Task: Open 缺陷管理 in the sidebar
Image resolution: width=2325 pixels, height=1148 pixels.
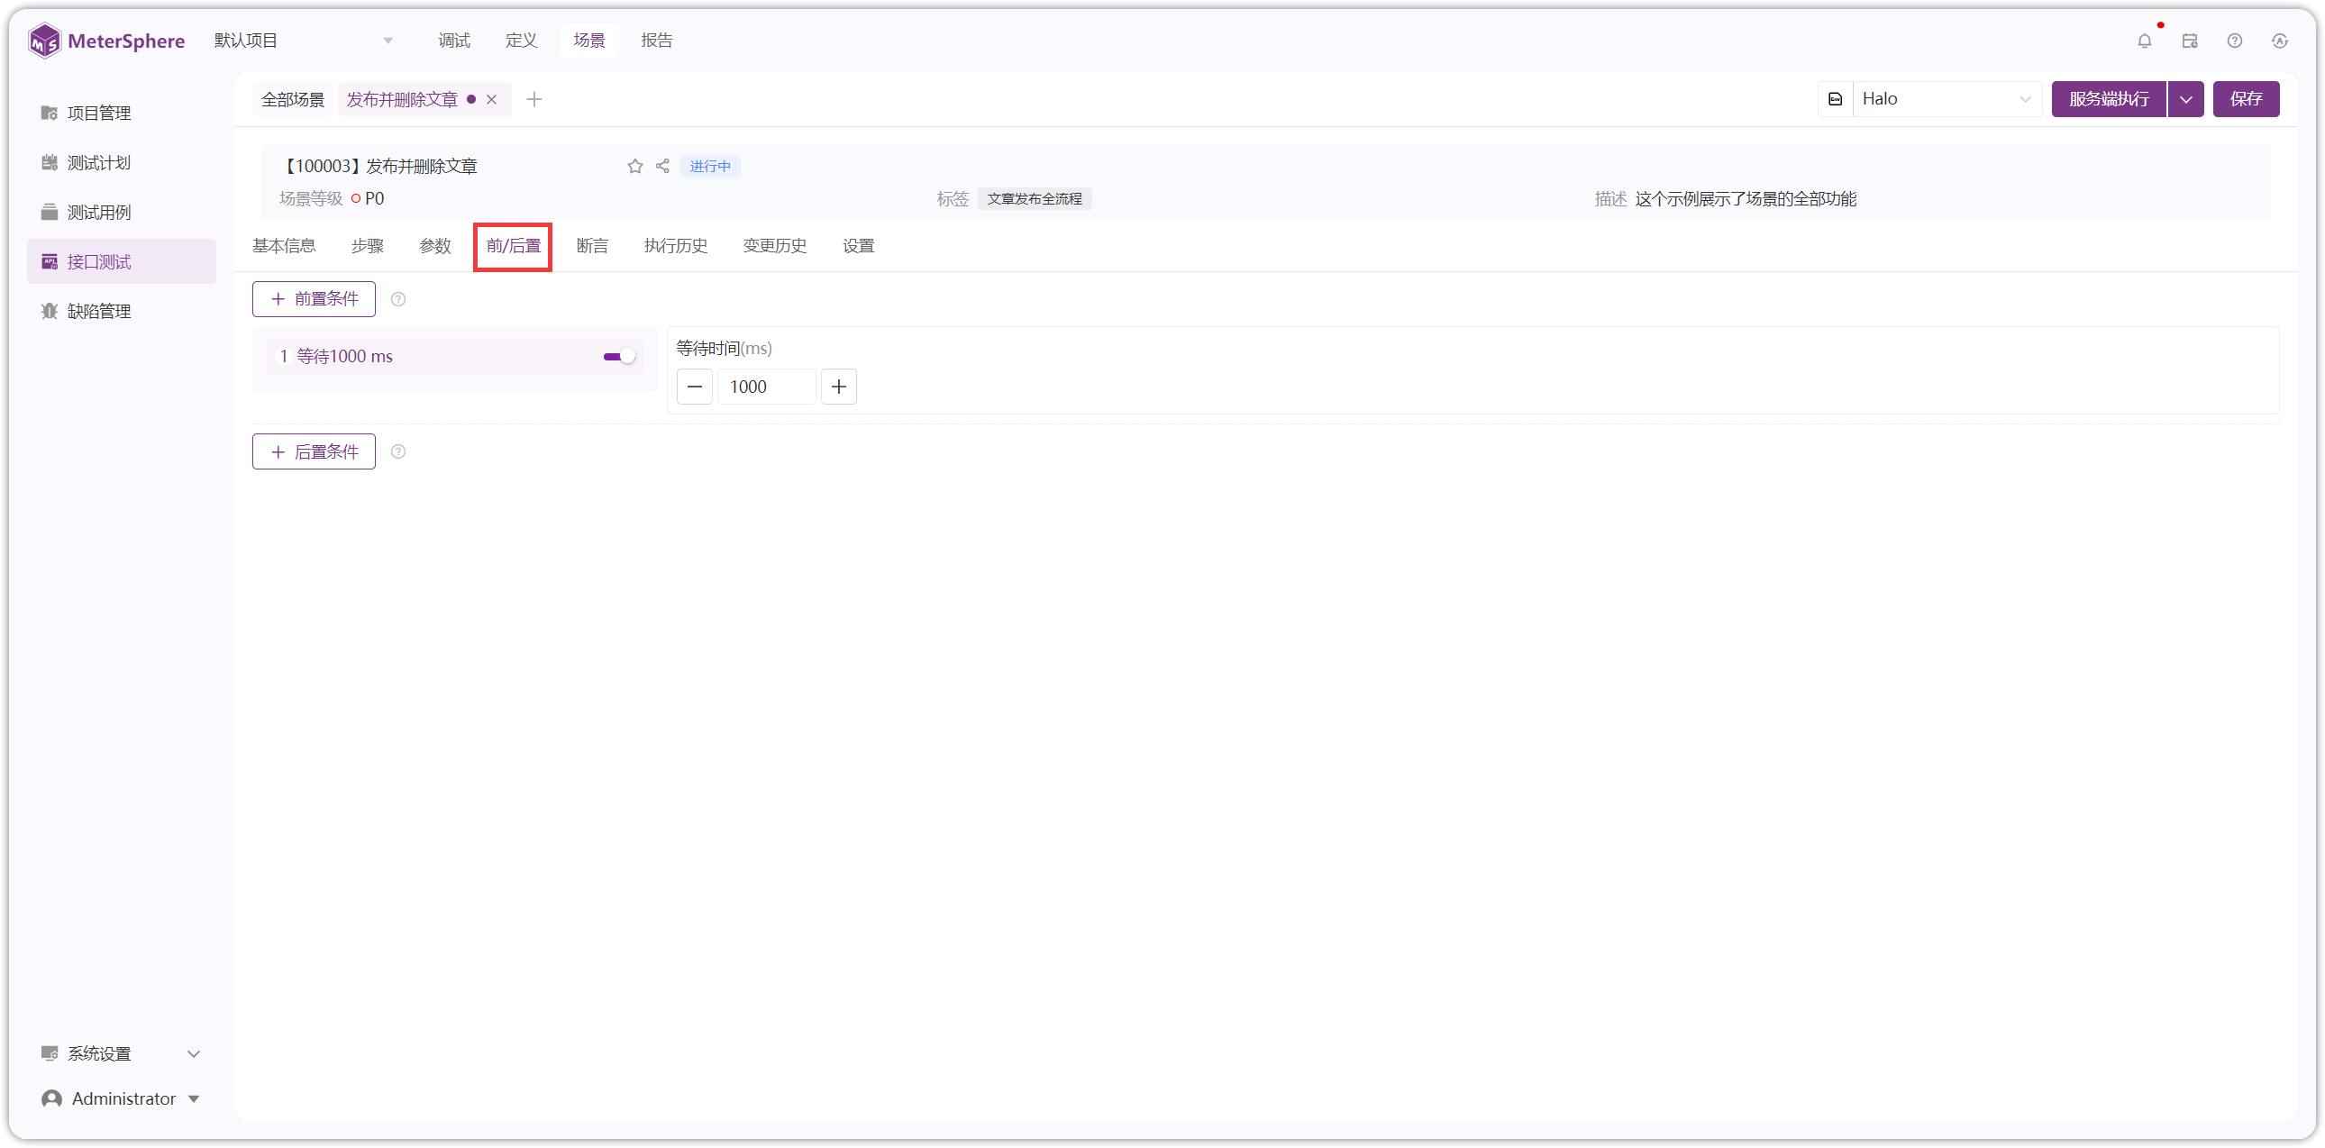Action: coord(122,312)
